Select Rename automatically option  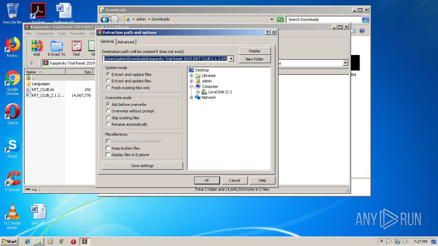[x=127, y=124]
